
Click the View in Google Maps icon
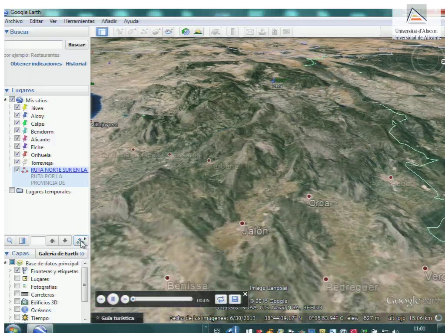tap(287, 31)
